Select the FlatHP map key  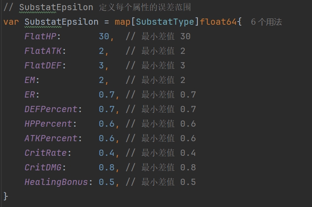[40, 37]
